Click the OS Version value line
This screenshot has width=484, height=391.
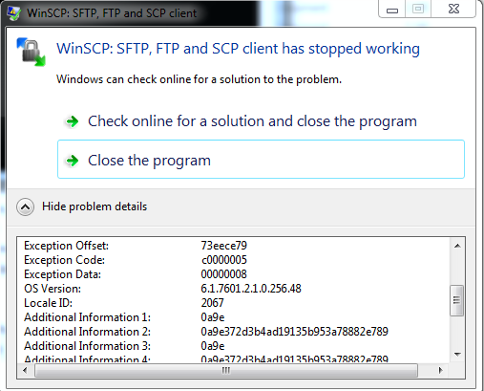(x=251, y=289)
